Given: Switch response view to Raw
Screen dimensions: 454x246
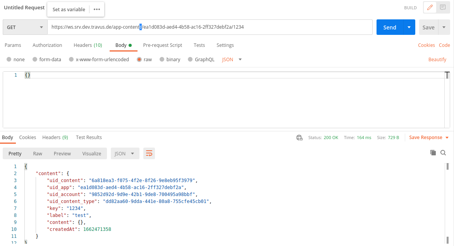Looking at the screenshot, I should pyautogui.click(x=38, y=153).
